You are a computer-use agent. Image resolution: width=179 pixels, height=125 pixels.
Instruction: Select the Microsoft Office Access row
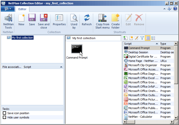(149, 69)
